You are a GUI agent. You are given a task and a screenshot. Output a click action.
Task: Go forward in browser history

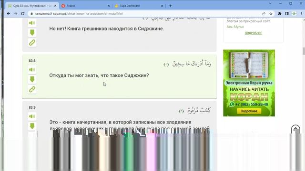[16, 14]
